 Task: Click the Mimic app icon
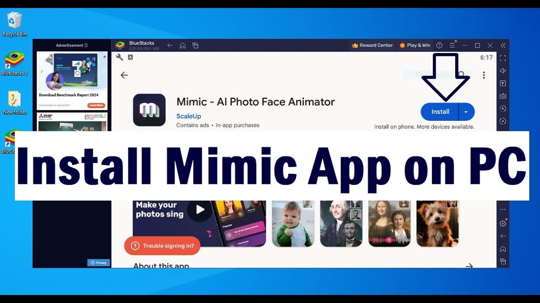pos(149,110)
